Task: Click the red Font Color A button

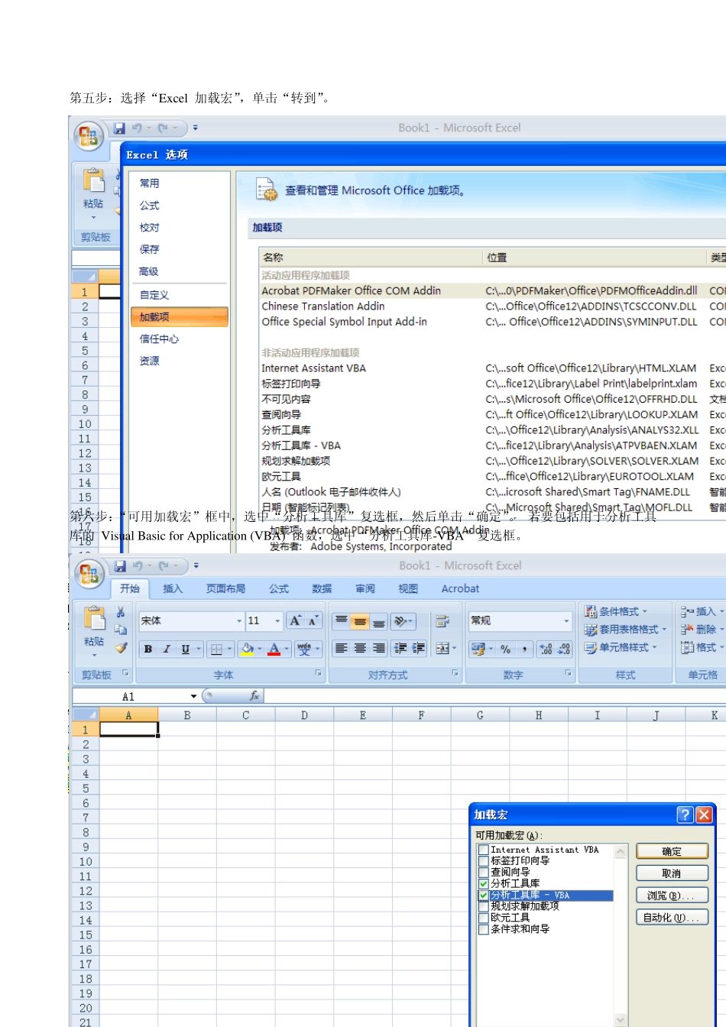Action: pyautogui.click(x=274, y=649)
